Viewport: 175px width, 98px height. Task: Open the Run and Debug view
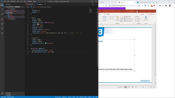point(2,19)
